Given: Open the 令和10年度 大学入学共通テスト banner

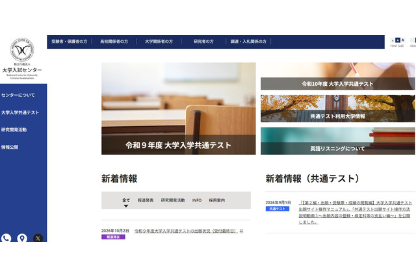Looking at the screenshot, I should click(x=337, y=76).
